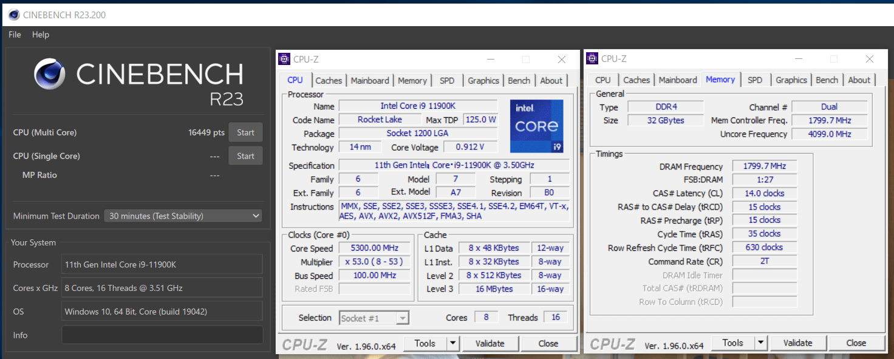Open the Help menu in Cinebench

point(41,35)
